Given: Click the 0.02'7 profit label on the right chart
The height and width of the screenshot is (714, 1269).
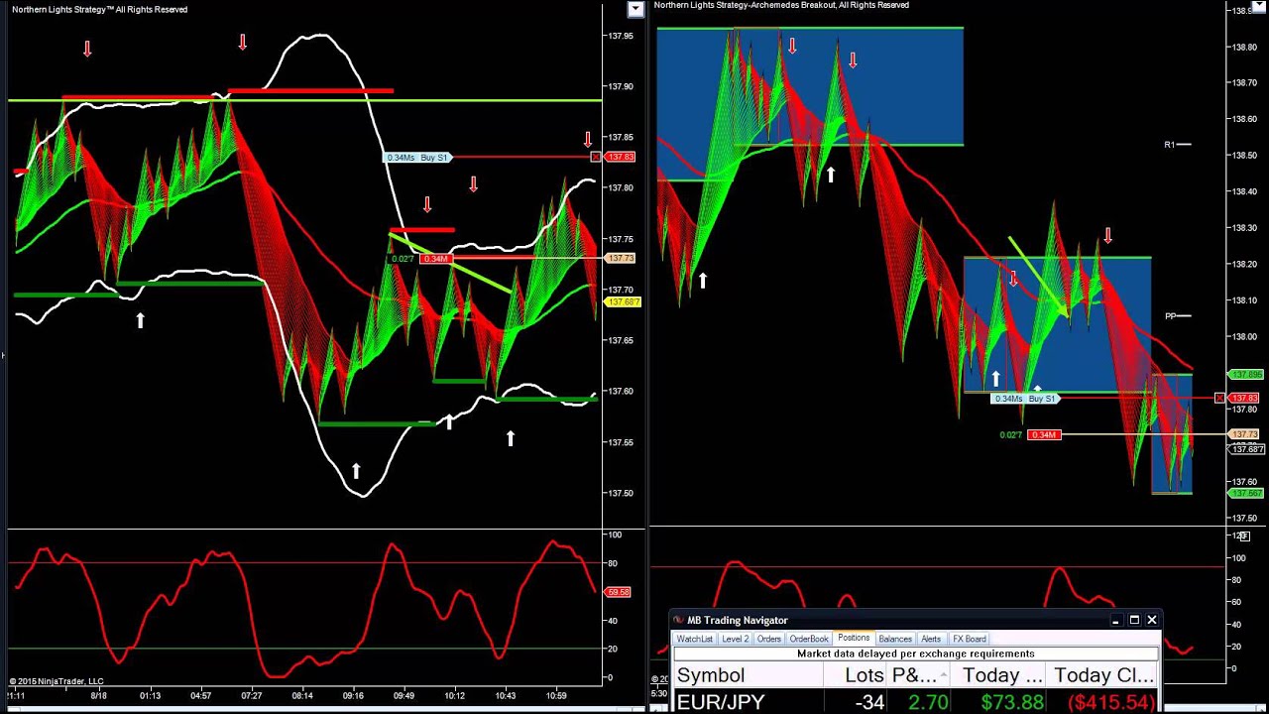Looking at the screenshot, I should pos(1010,435).
